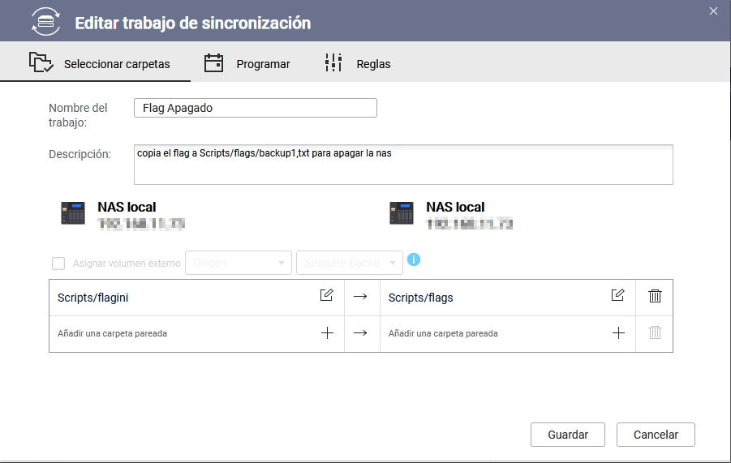731x463 pixels.
Task: Enable Asignar volumen externo checkbox
Action: pyautogui.click(x=58, y=264)
